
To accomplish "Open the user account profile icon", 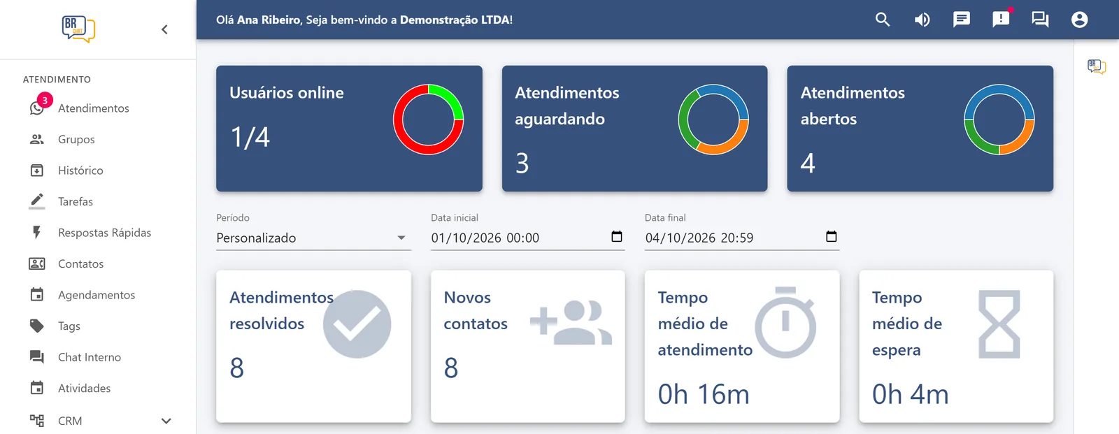I will click(1079, 20).
